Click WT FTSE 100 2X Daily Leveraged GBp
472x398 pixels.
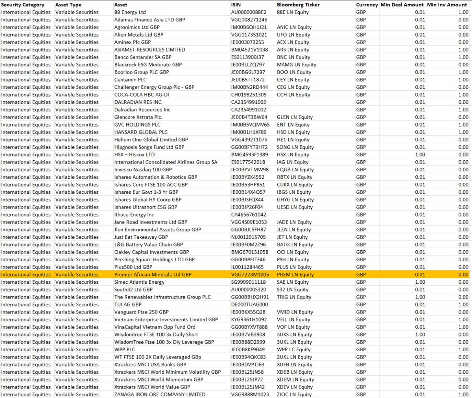[x=158, y=357]
